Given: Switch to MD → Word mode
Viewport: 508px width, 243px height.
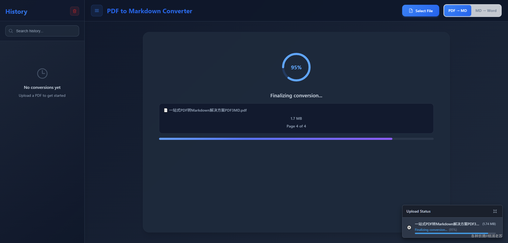Looking at the screenshot, I should (x=486, y=11).
